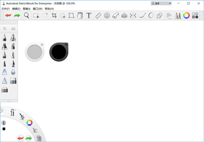This screenshot has width=204, height=142.
Task: Select the Zoom magnifier tool
Action: 27,16
